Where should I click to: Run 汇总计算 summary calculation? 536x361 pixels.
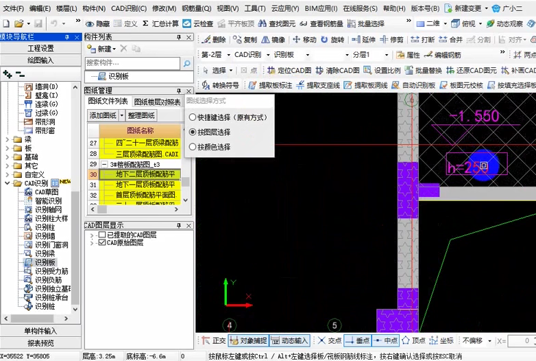(160, 23)
